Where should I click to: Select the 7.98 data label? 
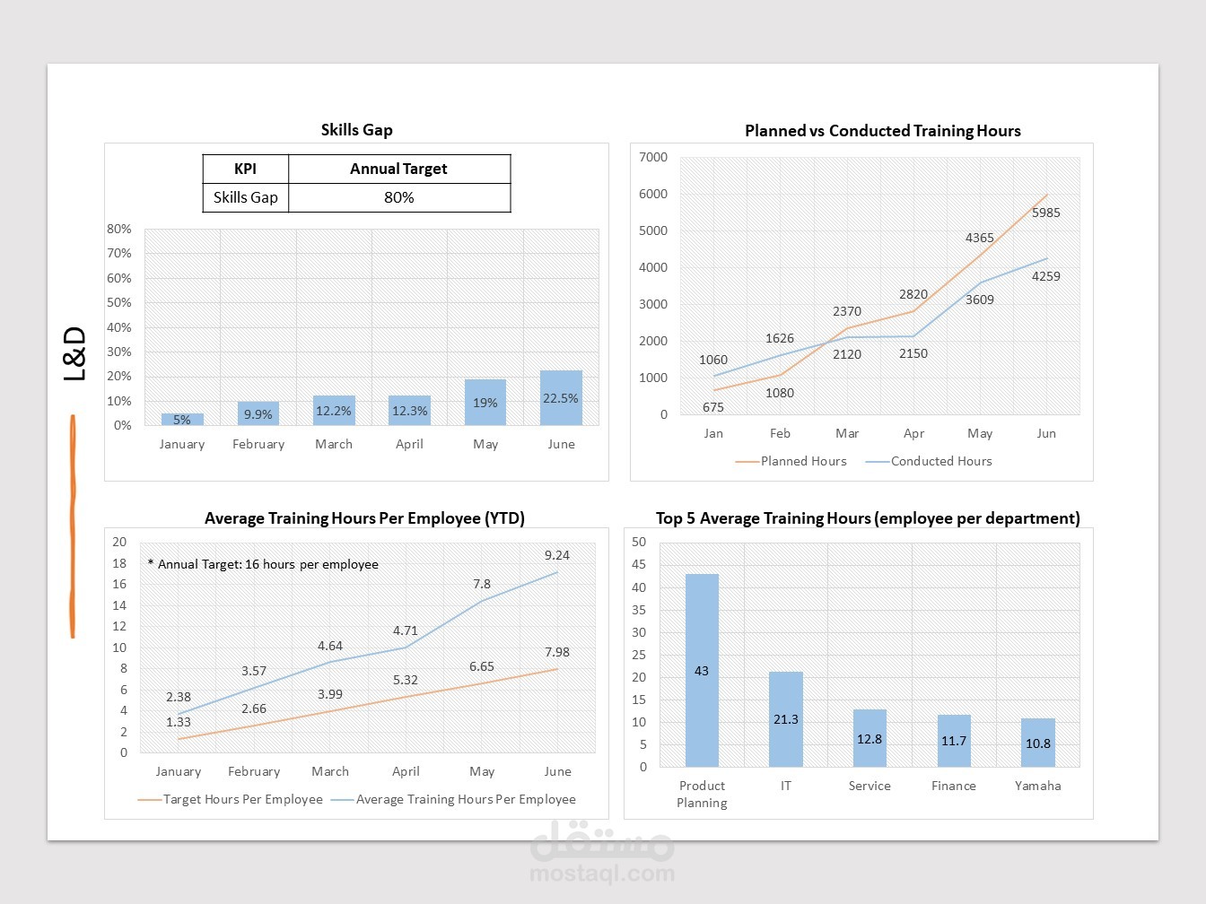coord(557,652)
